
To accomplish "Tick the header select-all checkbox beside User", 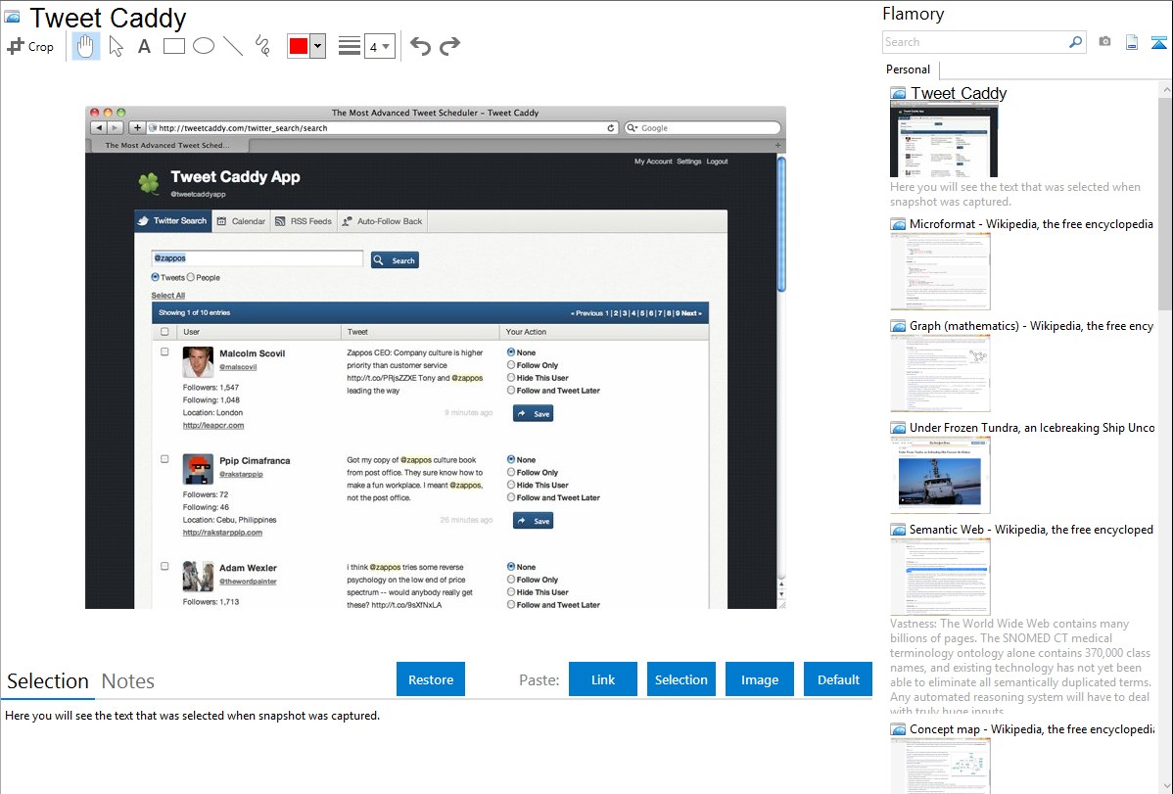I will tap(164, 332).
